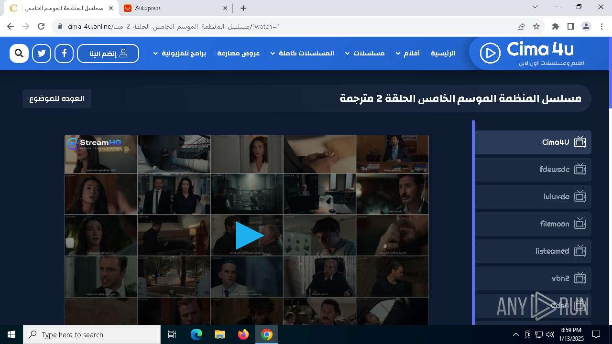Image resolution: width=612 pixels, height=344 pixels.
Task: Show hidden system tray icons
Action: point(515,334)
